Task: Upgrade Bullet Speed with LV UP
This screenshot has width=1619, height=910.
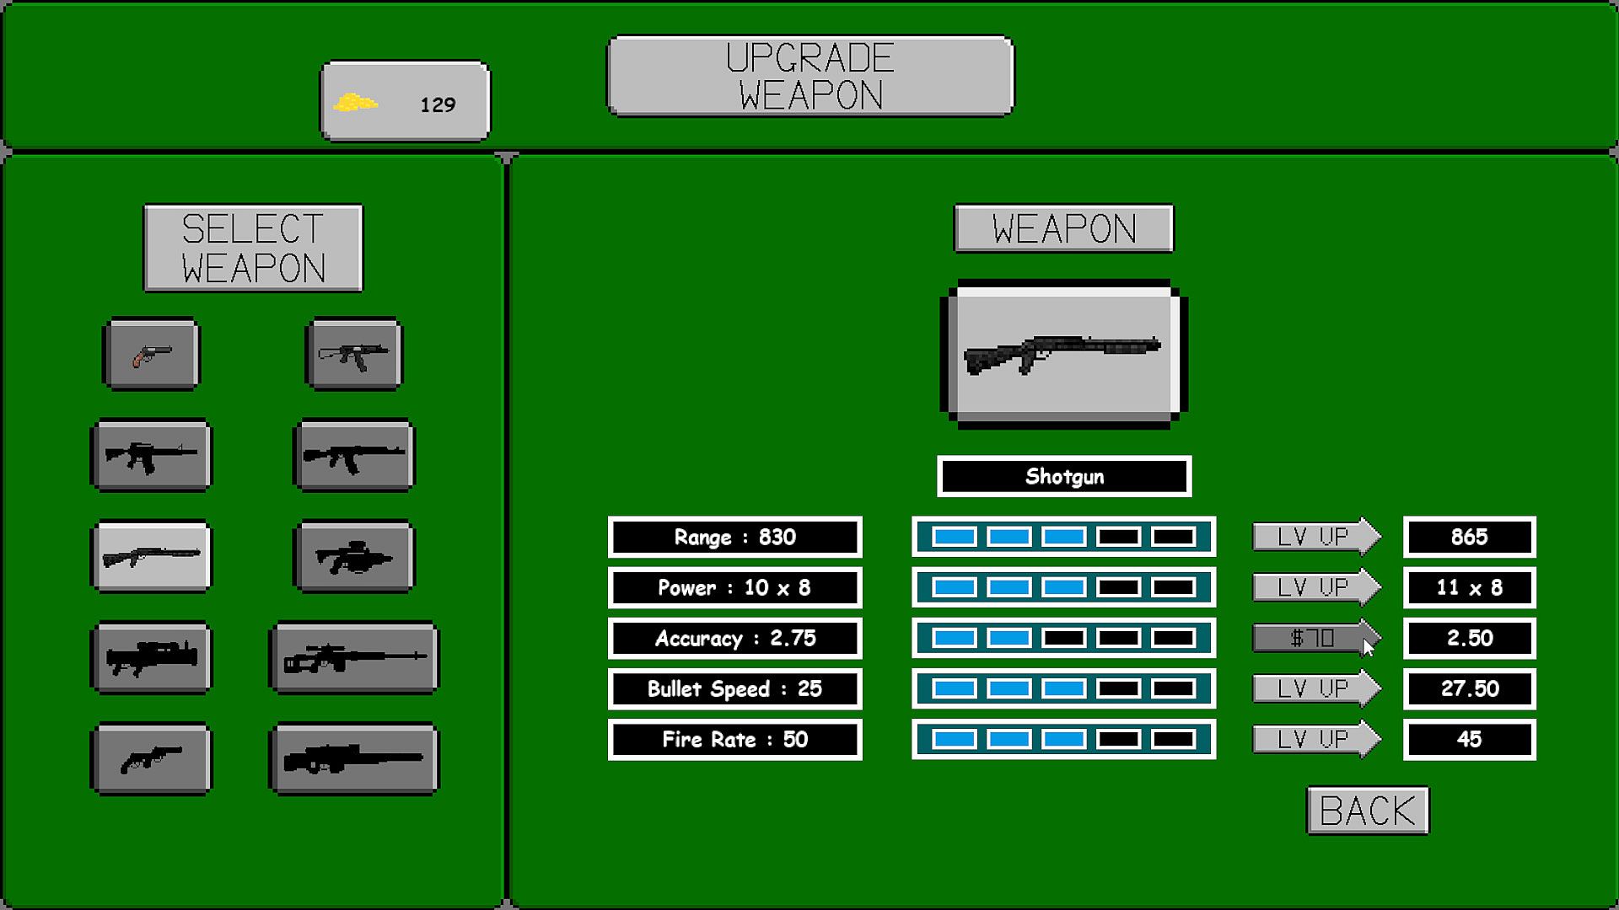Action: coord(1314,688)
